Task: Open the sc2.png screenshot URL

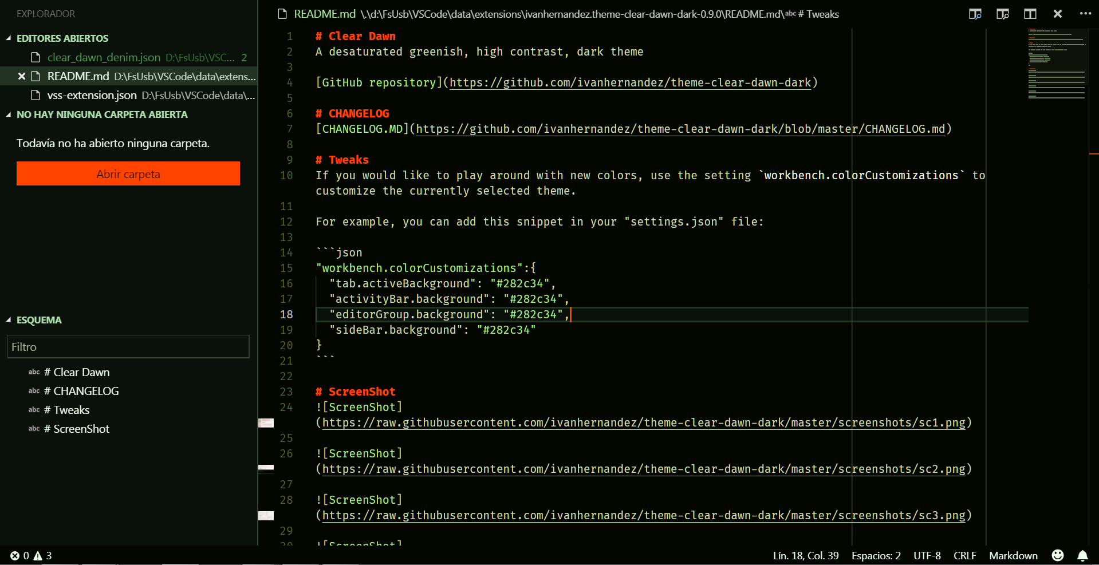Action: 644,469
